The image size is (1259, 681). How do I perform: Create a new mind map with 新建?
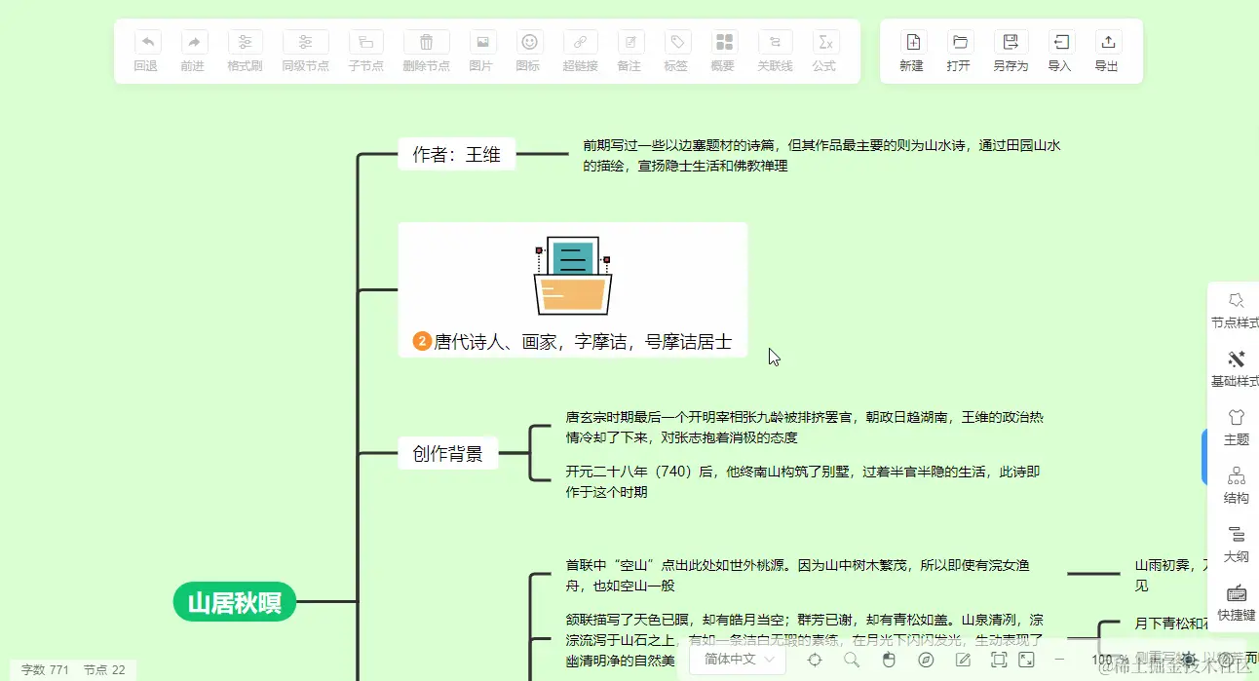tap(911, 51)
